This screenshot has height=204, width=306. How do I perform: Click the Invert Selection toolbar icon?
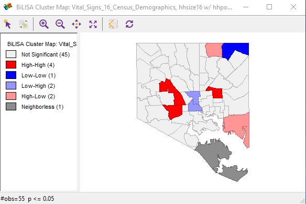click(x=24, y=24)
